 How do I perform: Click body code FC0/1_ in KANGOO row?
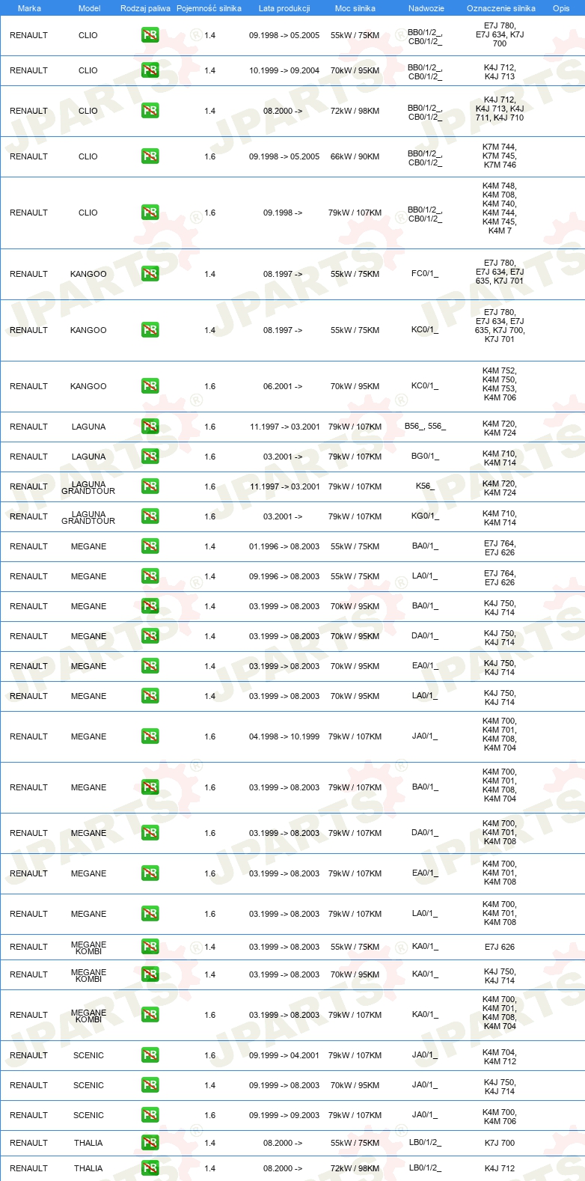(425, 274)
